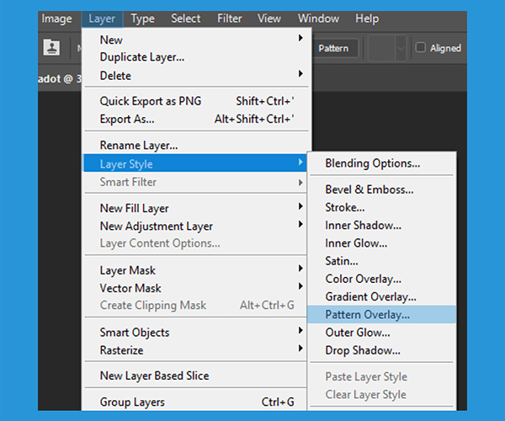505x421 pixels.
Task: Select the Pattern Stamp tool preset icon
Action: tap(51, 47)
